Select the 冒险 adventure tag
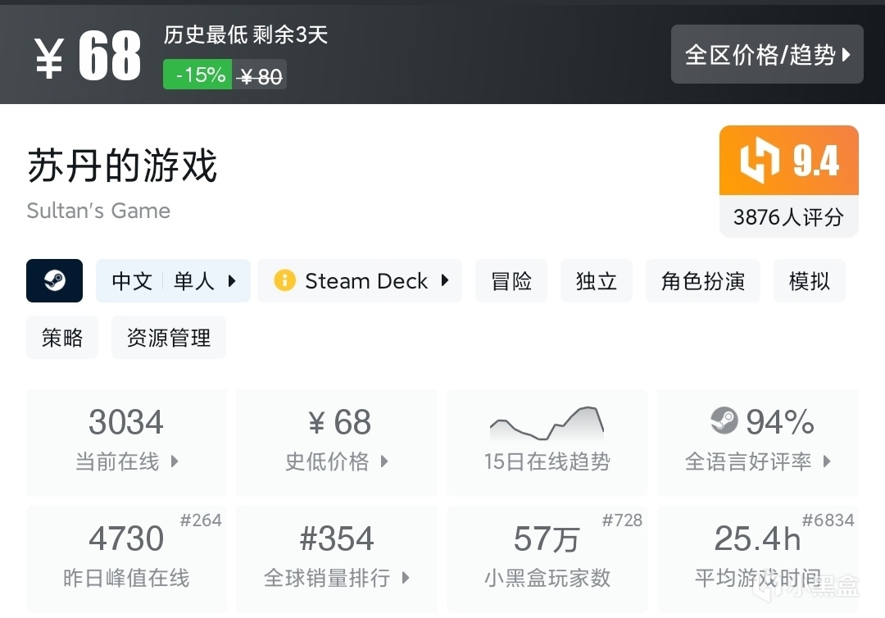 coord(511,281)
